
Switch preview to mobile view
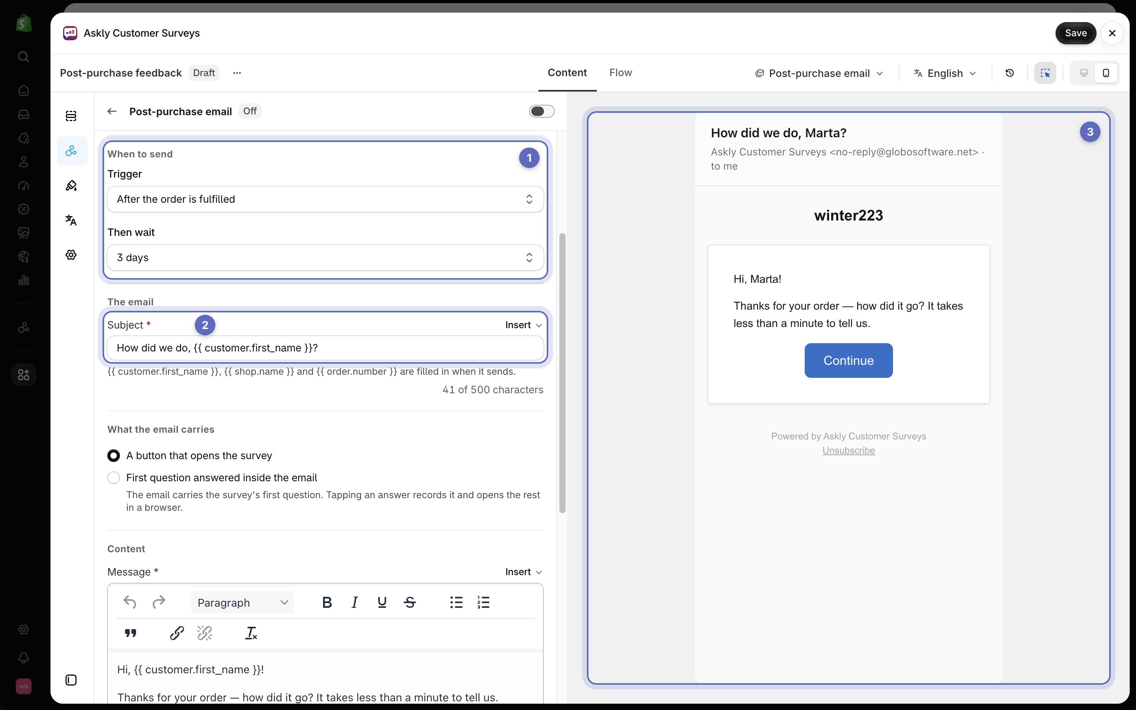[x=1106, y=73]
